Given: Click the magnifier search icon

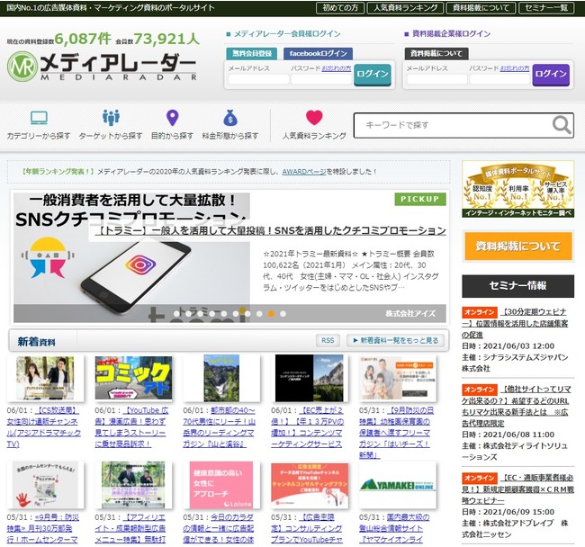Looking at the screenshot, I should coord(562,125).
